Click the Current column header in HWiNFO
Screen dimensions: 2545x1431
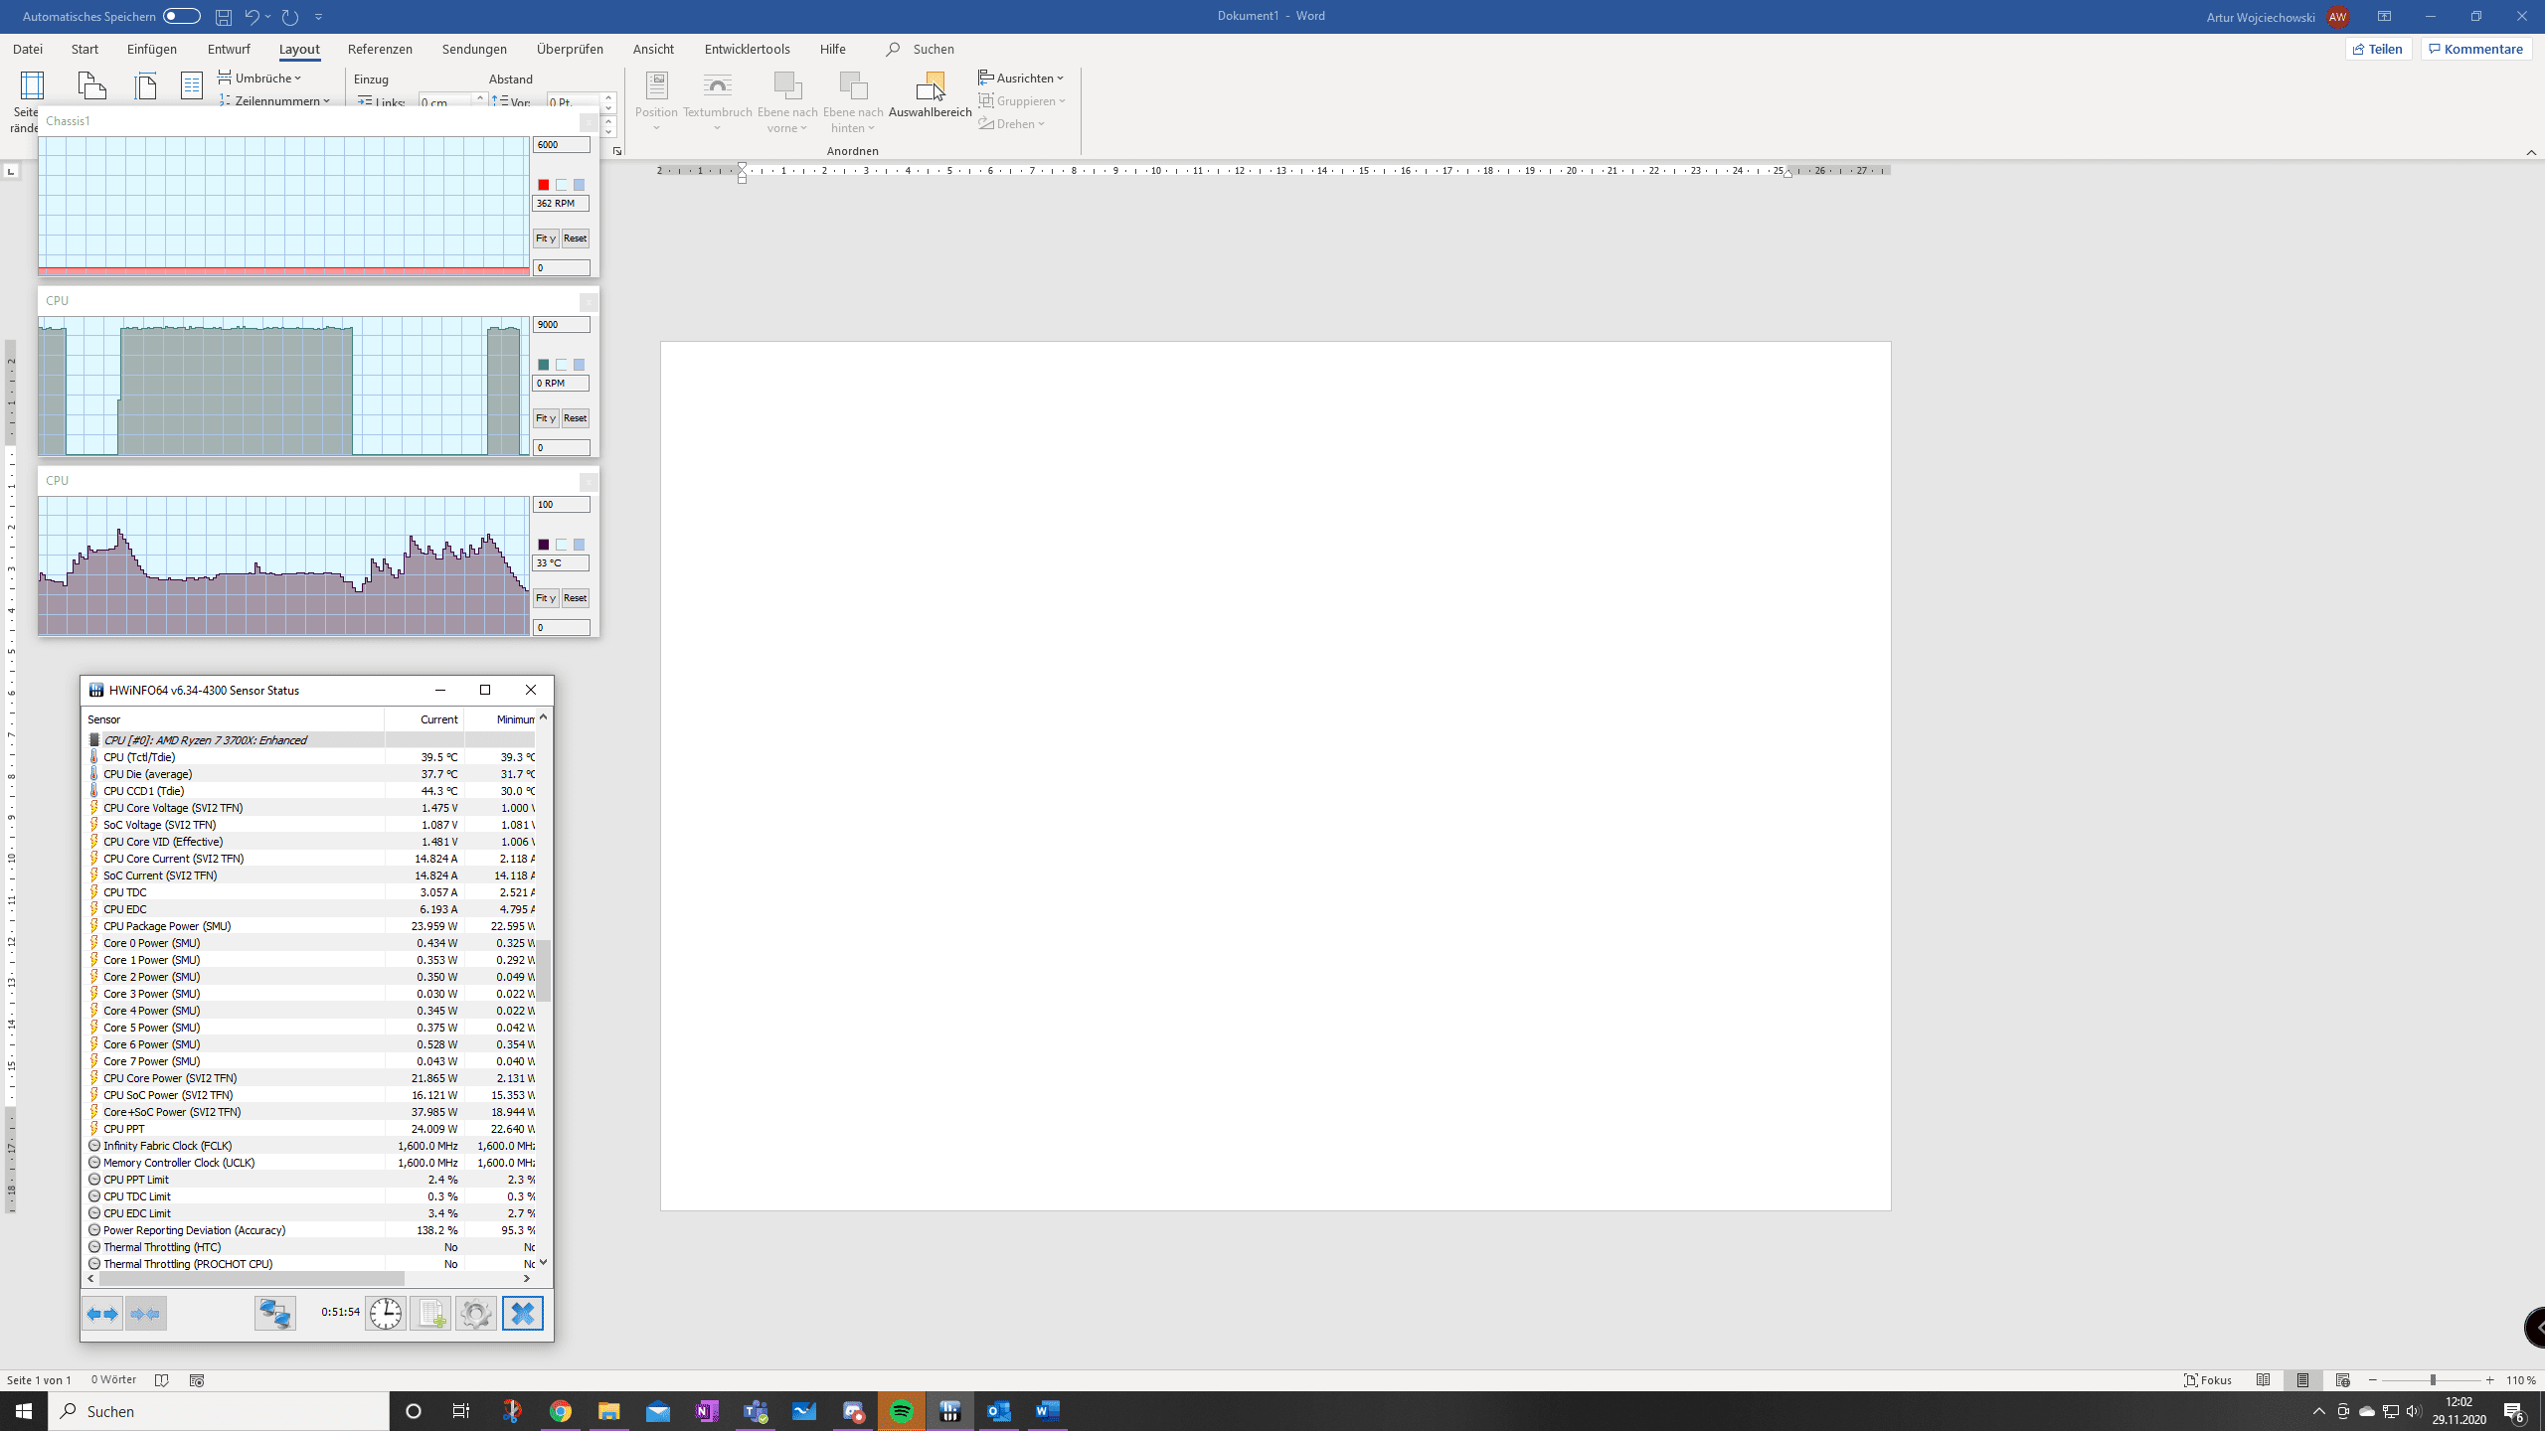pyautogui.click(x=424, y=719)
